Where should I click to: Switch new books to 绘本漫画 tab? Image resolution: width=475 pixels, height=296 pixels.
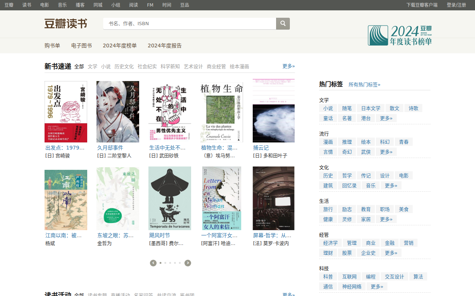click(x=239, y=67)
